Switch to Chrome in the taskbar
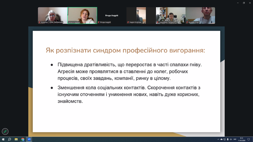Screen dimensions: 253x142 click(23, 139)
